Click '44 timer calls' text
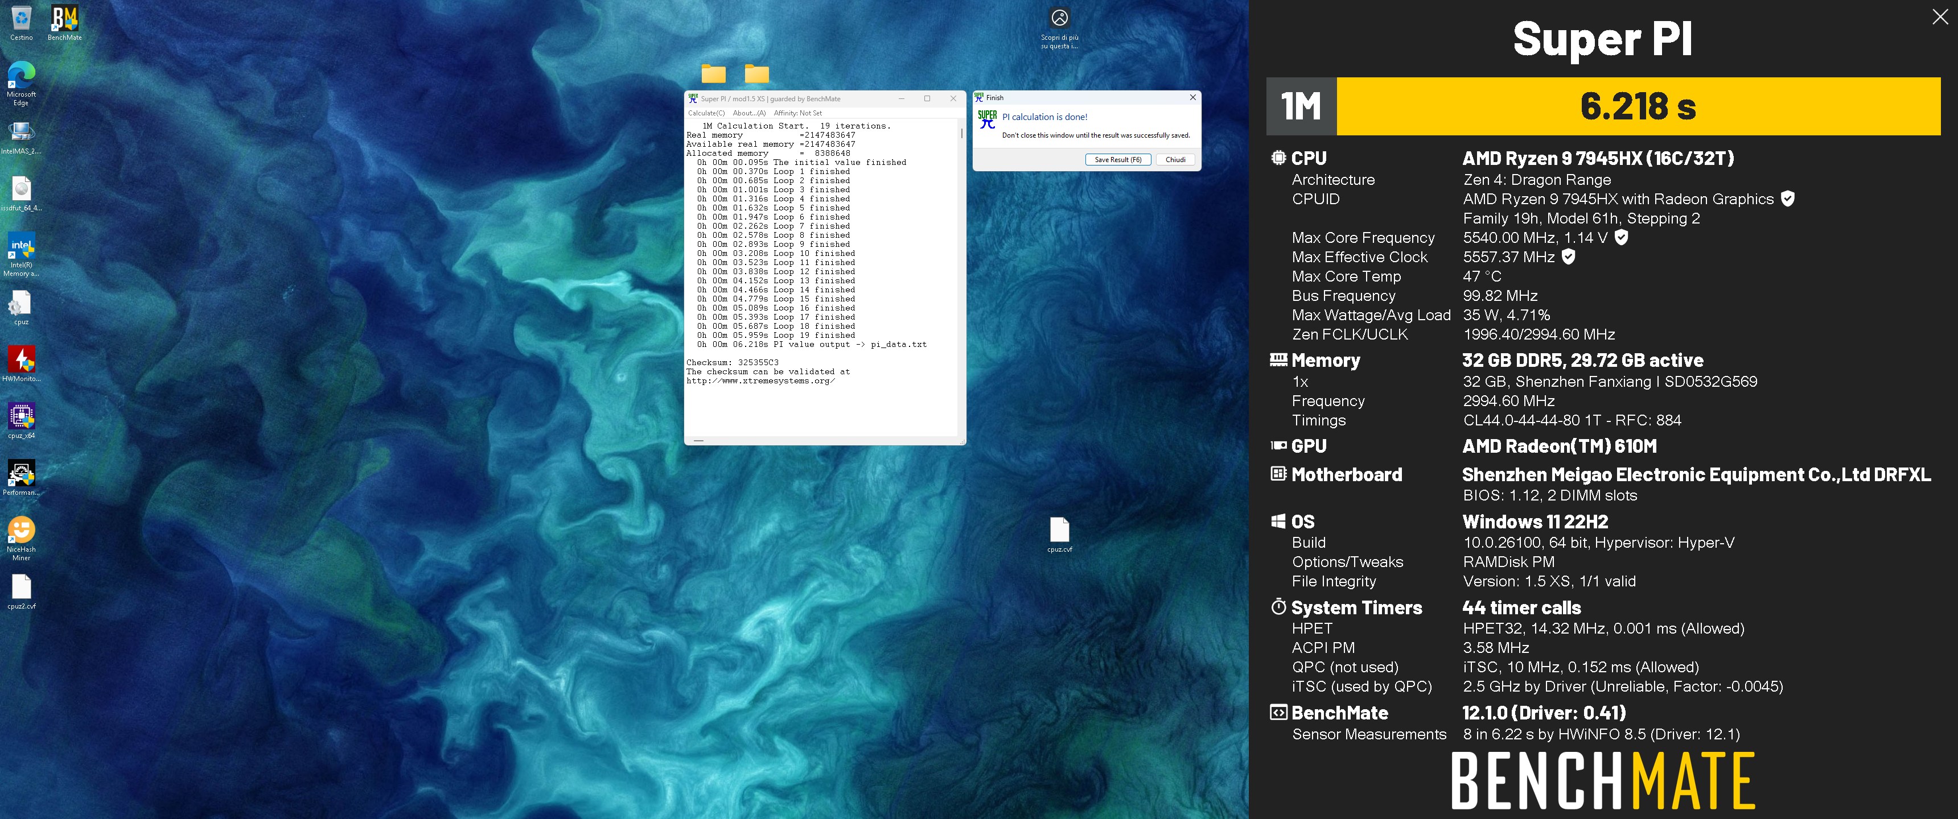Image resolution: width=1958 pixels, height=819 pixels. (x=1521, y=608)
